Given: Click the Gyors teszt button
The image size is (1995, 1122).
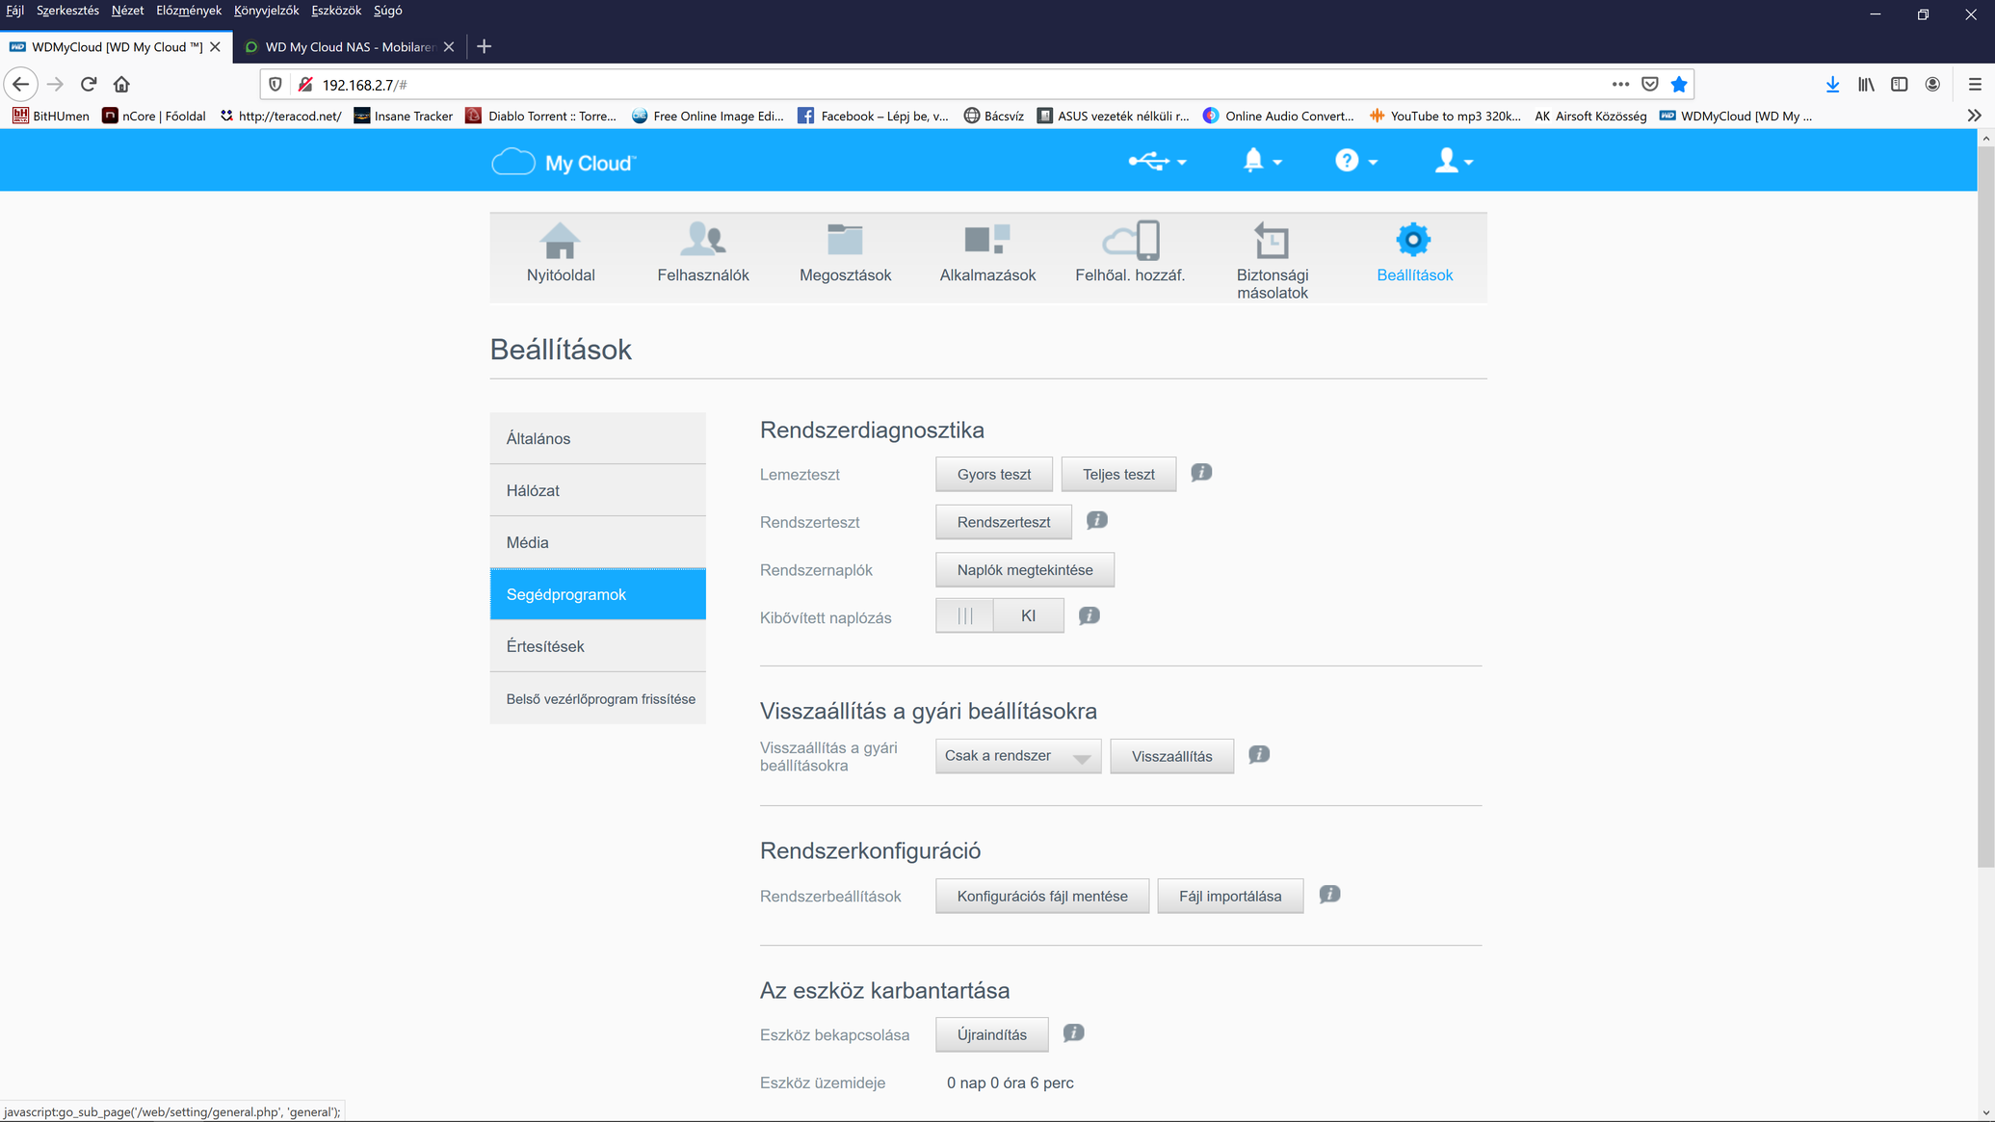Looking at the screenshot, I should tap(993, 474).
